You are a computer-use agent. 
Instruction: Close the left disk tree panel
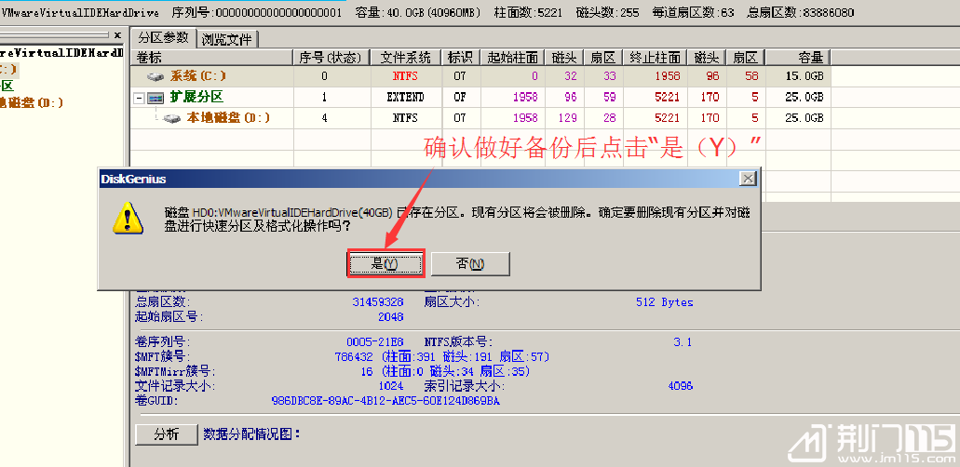pyautogui.click(x=117, y=35)
